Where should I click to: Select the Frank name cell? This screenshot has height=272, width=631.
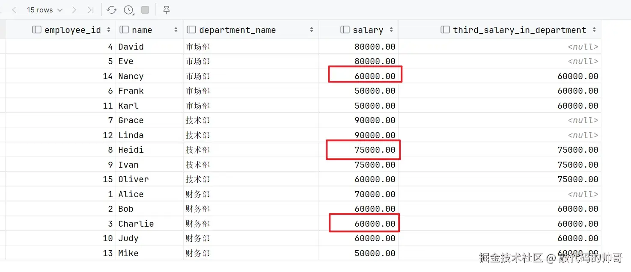[x=149, y=91]
